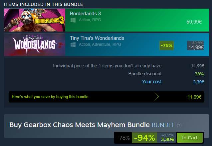Open Tiny Tina's Wonderlands cover thumbnail
212x146 pixels.
(35, 44)
